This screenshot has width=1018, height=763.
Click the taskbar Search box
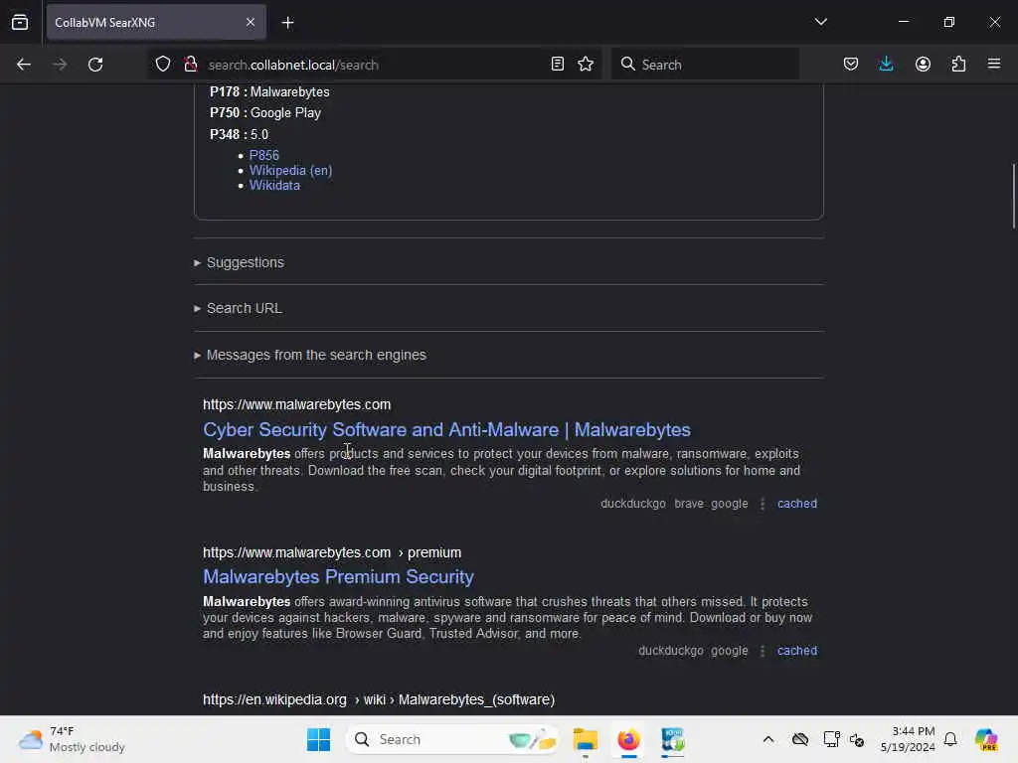coord(452,739)
